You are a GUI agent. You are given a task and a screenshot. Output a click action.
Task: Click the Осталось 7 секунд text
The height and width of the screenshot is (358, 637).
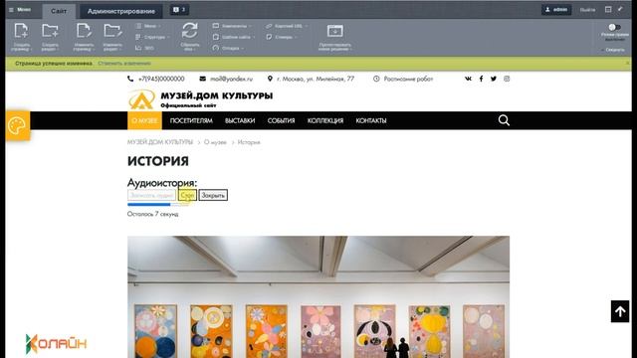152,214
